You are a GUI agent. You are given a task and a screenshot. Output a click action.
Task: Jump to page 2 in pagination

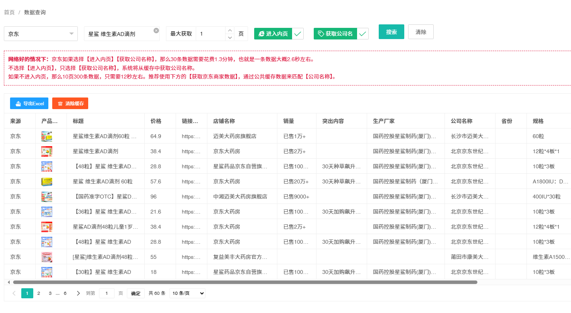click(39, 293)
